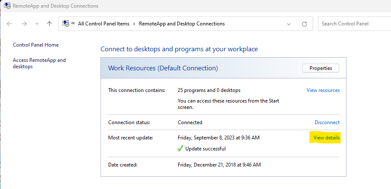
Task: Click the Search Control Panel box
Action: pos(355,24)
